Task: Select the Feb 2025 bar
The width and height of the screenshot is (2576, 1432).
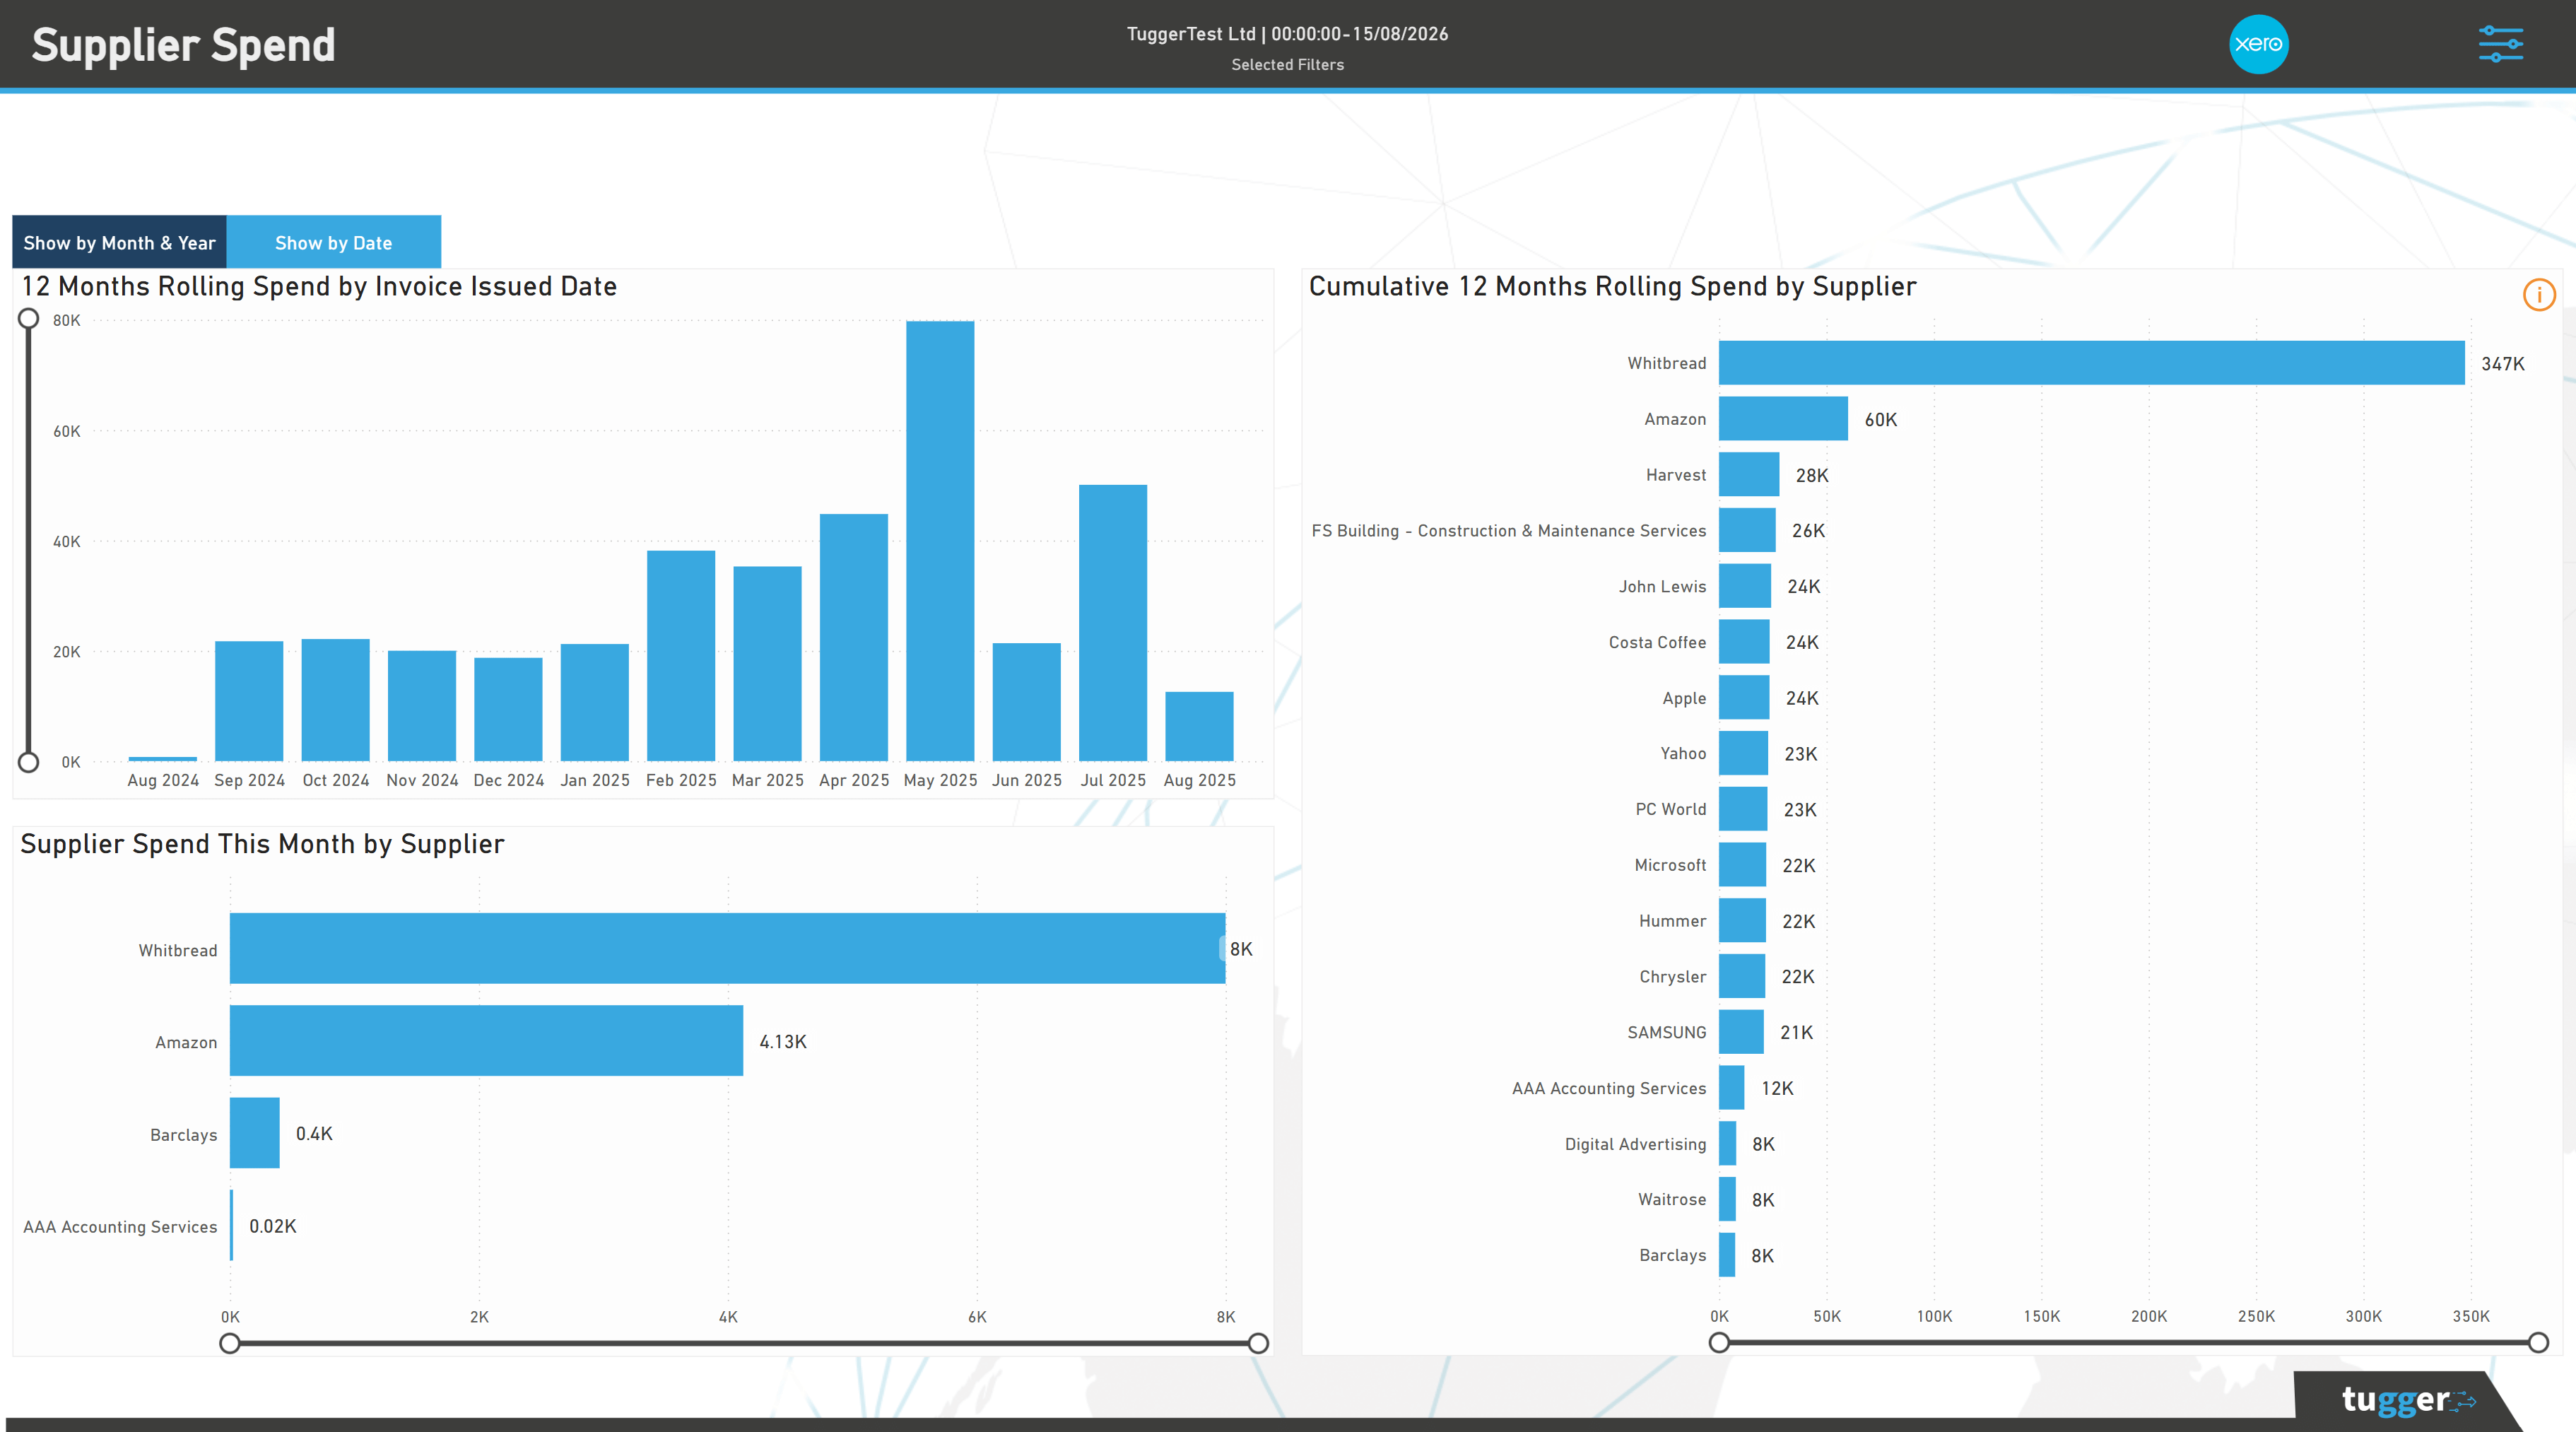Action: 681,656
